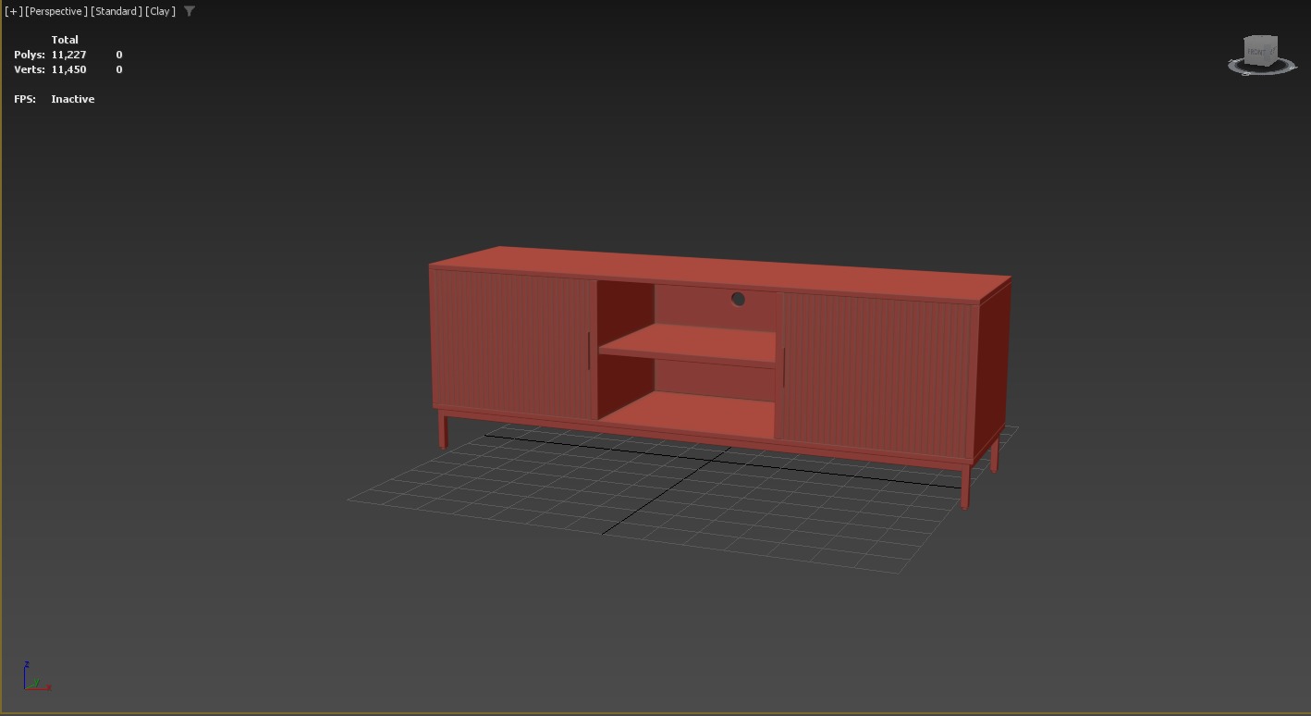Viewport: 1311px width, 716px height.
Task: Open the [+] viewport general menu
Action: click(x=13, y=11)
